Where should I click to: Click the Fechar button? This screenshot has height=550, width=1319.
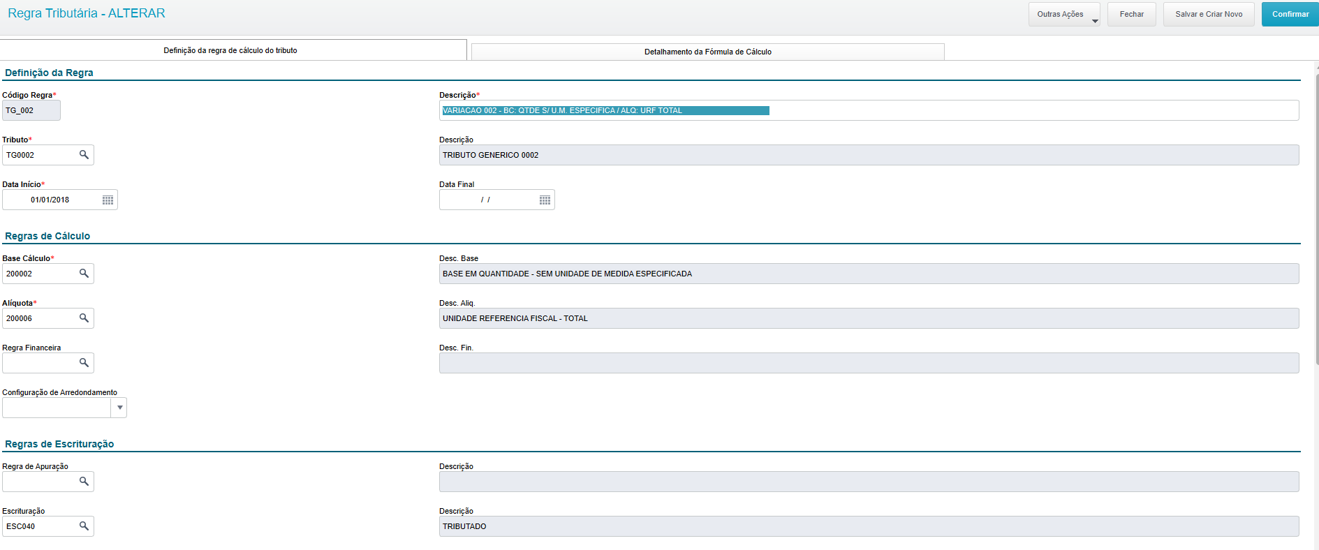pyautogui.click(x=1131, y=15)
